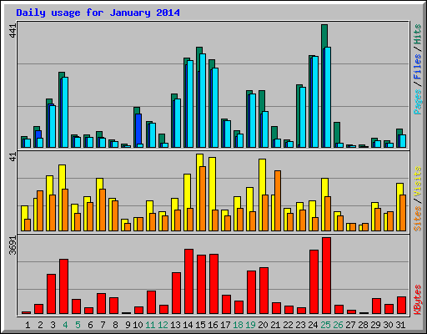Click the red KBytes legend label
The width and height of the screenshot is (427, 334).
pyautogui.click(x=418, y=300)
